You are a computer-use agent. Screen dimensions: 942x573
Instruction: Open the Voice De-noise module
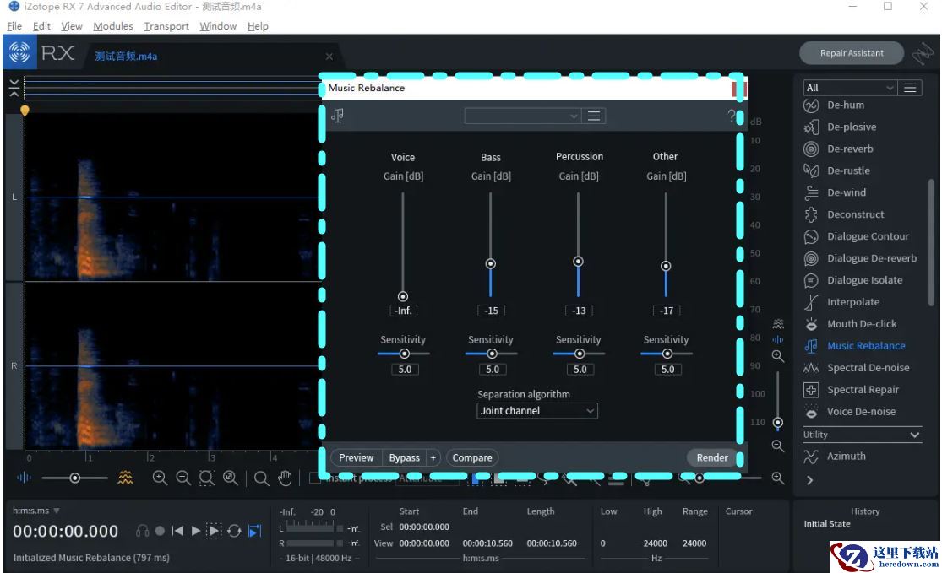[x=860, y=412]
